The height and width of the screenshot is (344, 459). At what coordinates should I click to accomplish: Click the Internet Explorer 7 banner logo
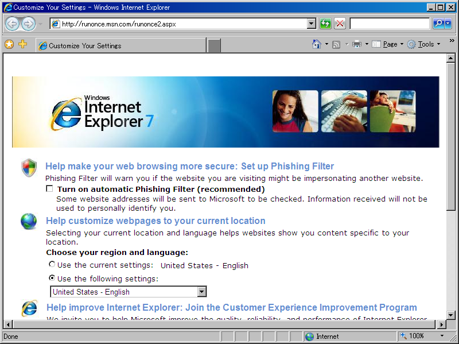coord(103,113)
